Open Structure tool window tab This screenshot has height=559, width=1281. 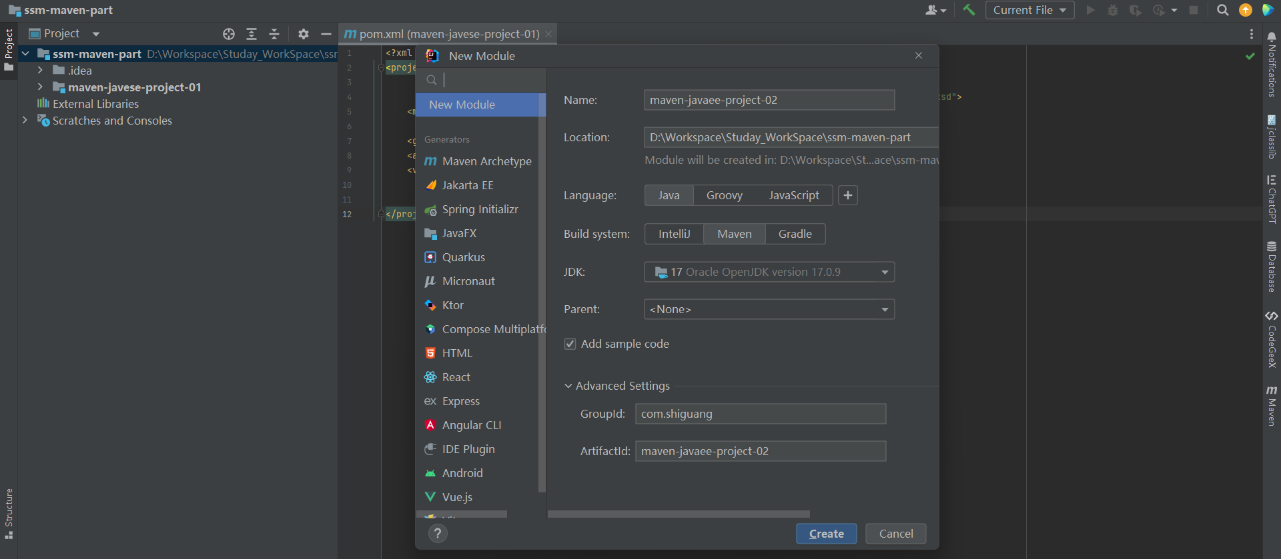click(x=9, y=514)
